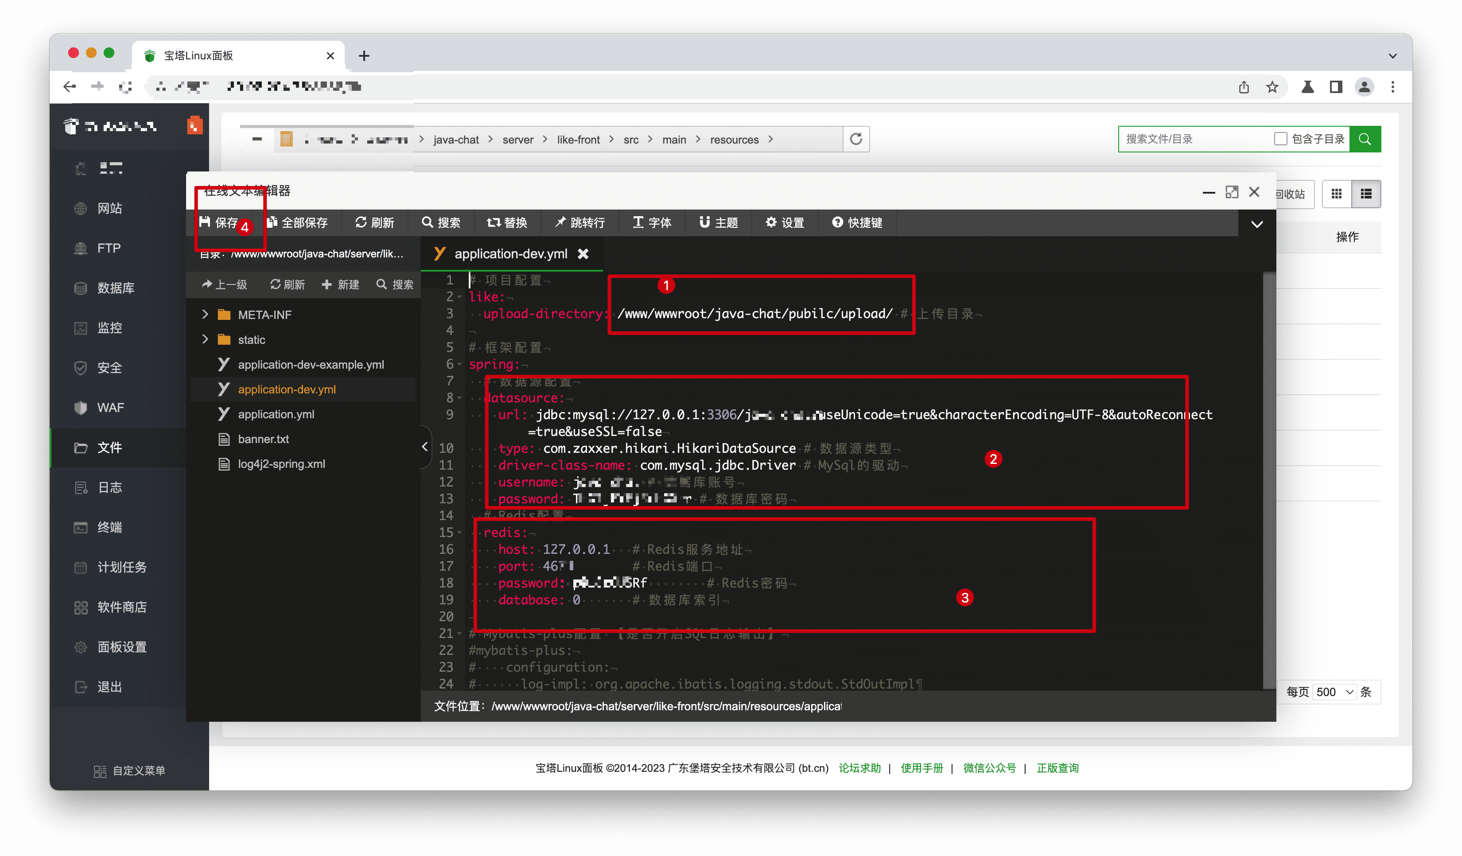Screen dimensions: 1462x856
Task: Enable the 包含子目录 search checkbox
Action: click(1280, 139)
